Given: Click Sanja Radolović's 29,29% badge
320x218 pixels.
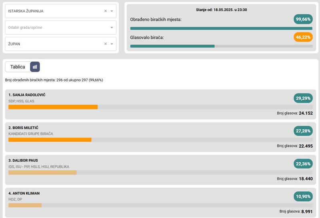Looking at the screenshot, I should pyautogui.click(x=303, y=98).
